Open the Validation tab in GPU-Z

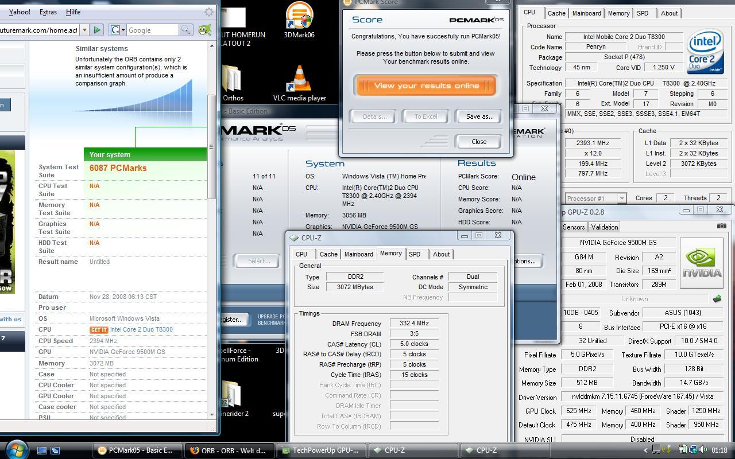[x=605, y=227]
